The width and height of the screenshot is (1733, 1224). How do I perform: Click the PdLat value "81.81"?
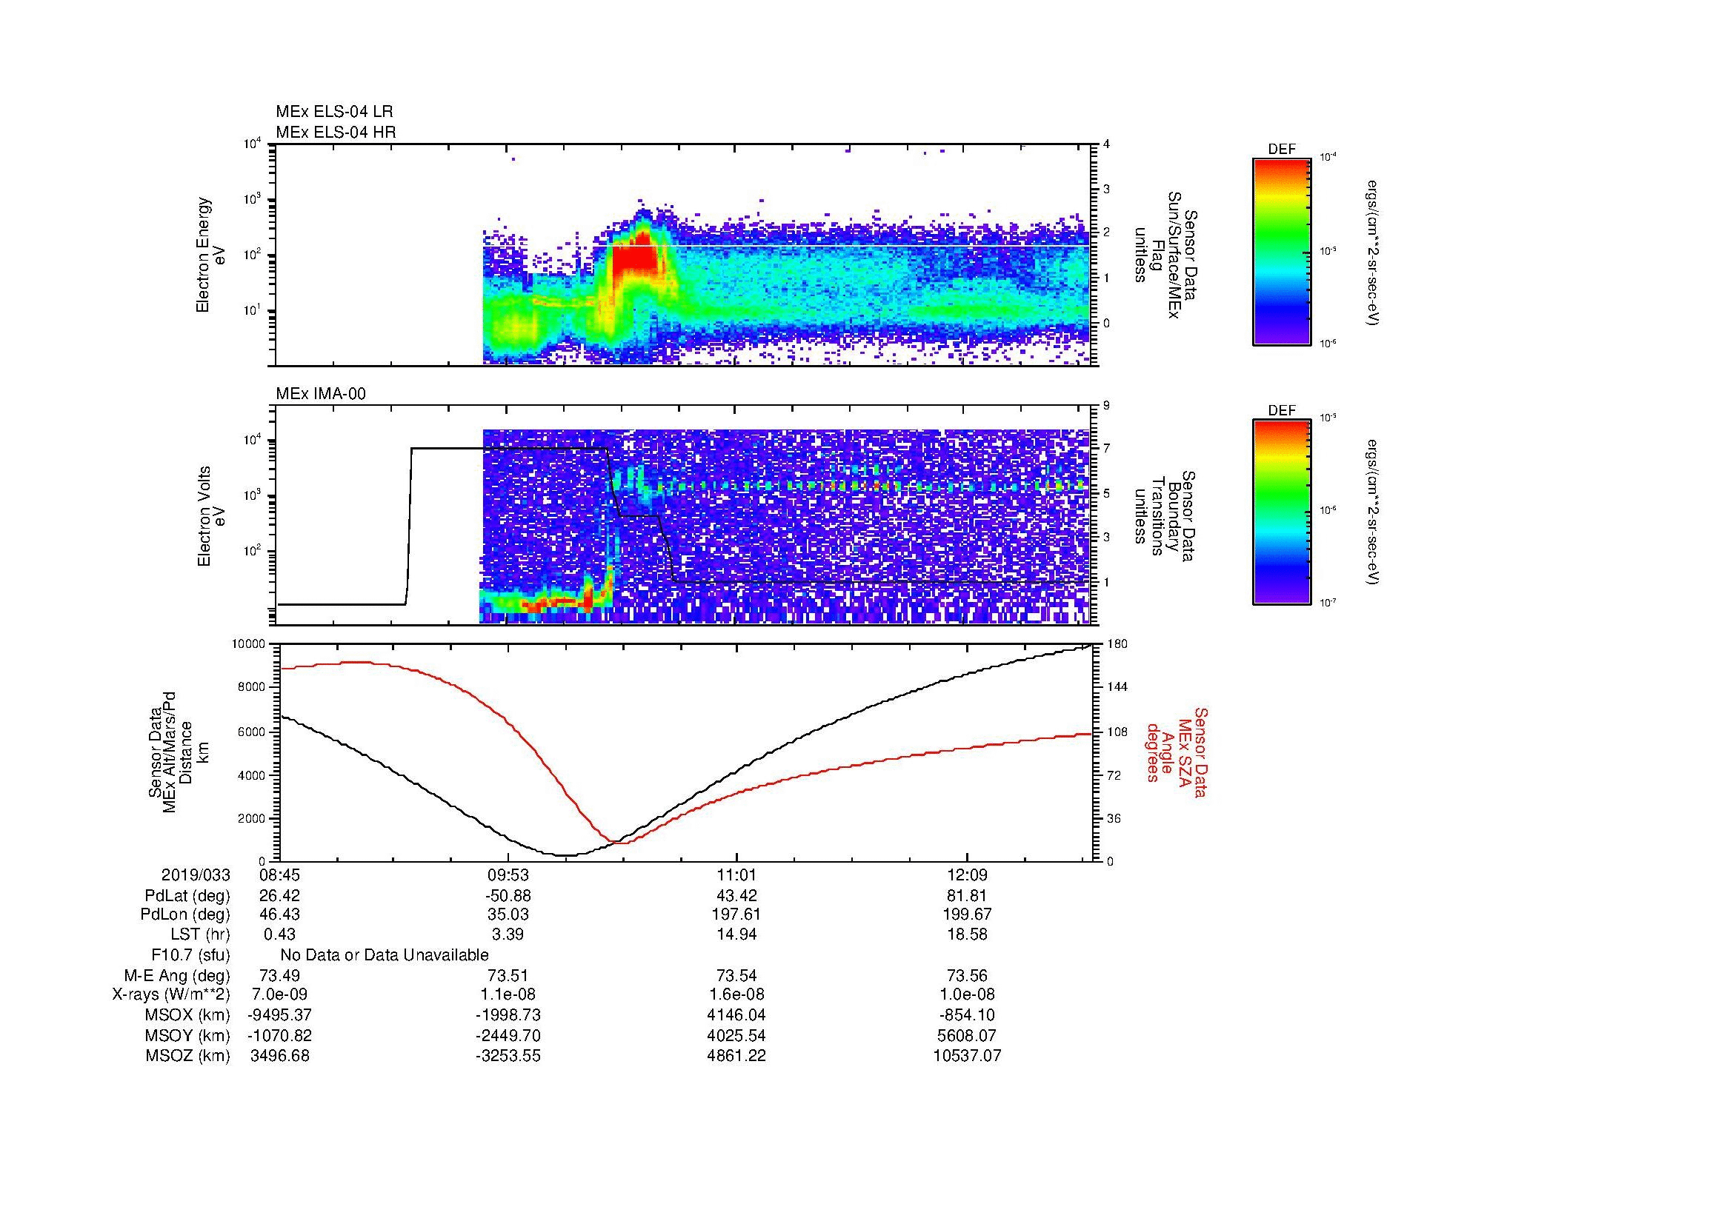tap(968, 896)
